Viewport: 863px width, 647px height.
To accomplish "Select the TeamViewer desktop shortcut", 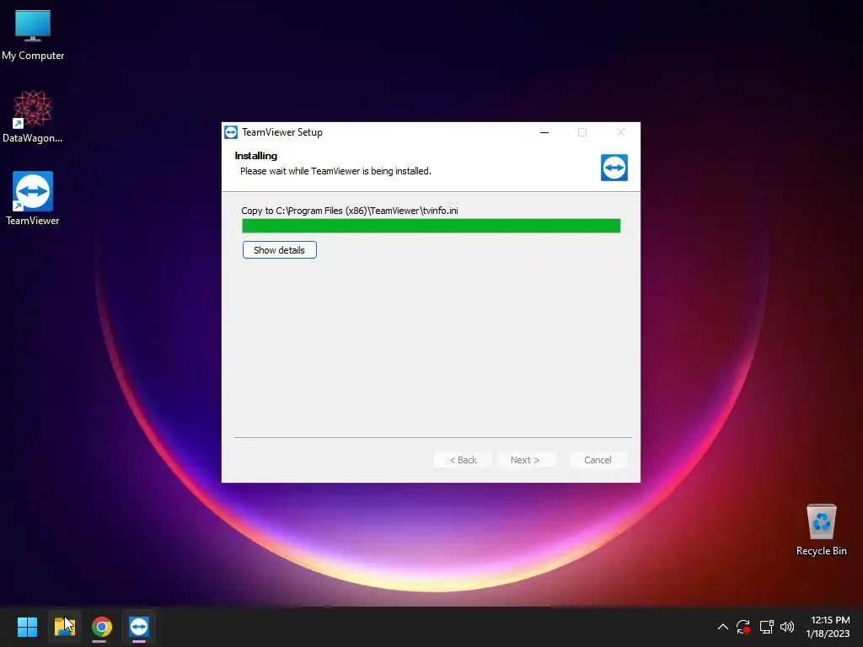I will pos(33,198).
